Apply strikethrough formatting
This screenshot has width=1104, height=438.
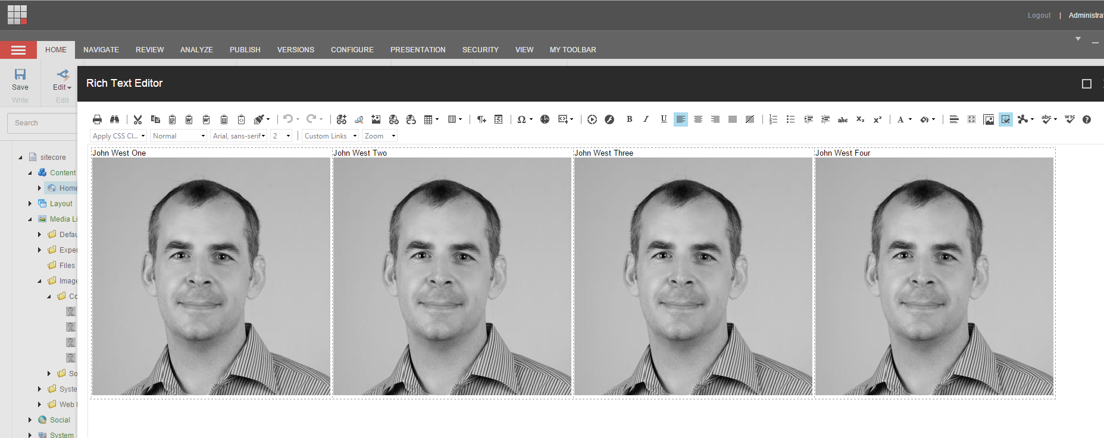(843, 119)
